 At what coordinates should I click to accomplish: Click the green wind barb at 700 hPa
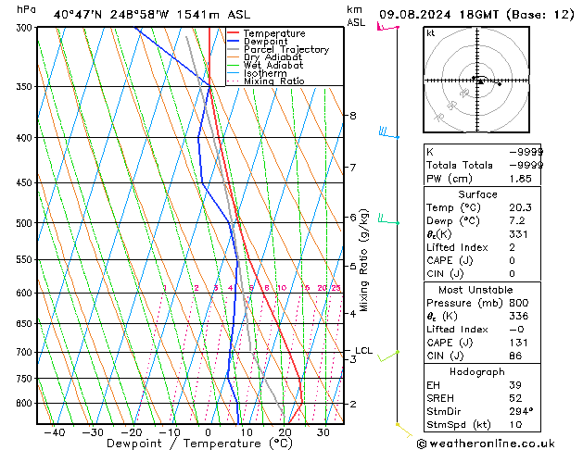tap(388, 356)
